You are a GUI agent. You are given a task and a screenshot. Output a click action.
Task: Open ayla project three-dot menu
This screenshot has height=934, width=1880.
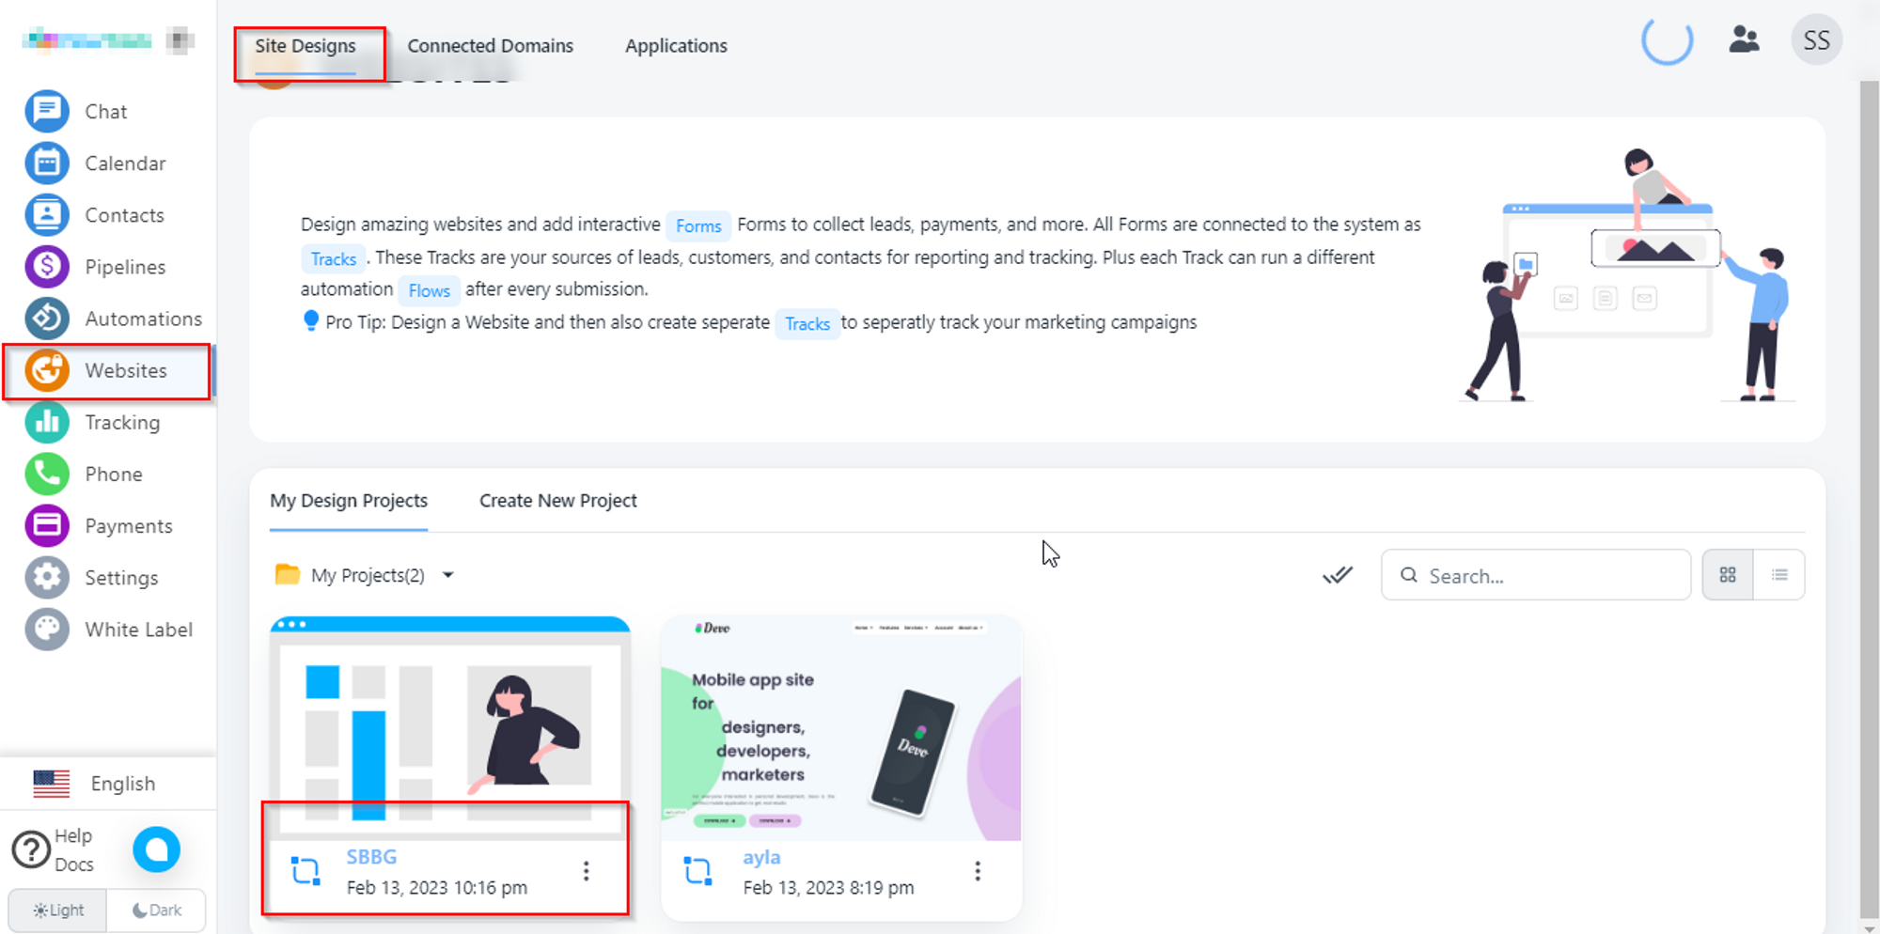pyautogui.click(x=978, y=871)
